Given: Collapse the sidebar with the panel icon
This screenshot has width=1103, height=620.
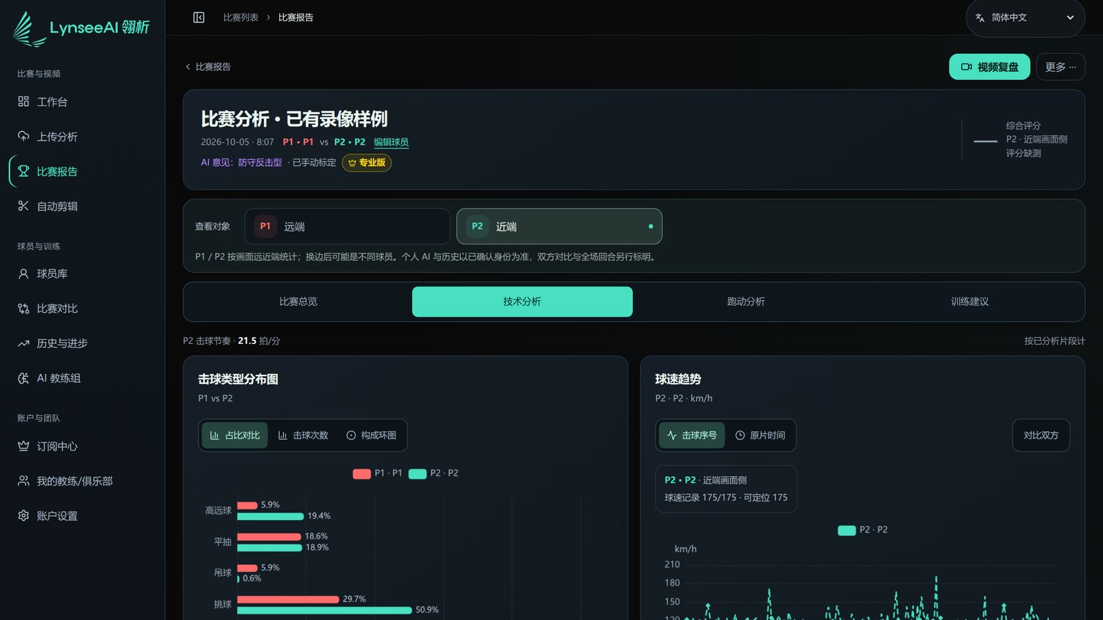Looking at the screenshot, I should tap(199, 17).
